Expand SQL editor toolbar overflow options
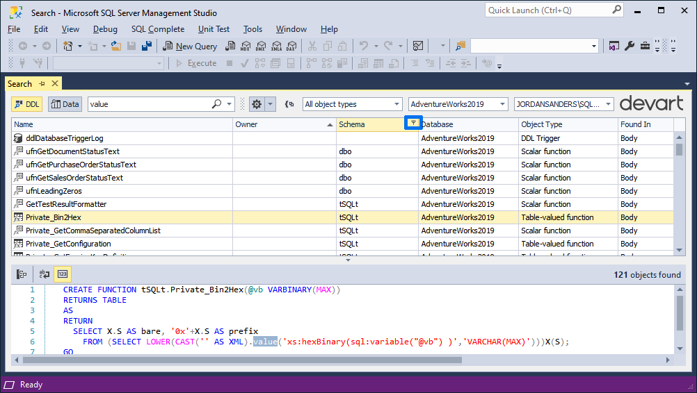Screen dimensions: 697x393 (x=499, y=66)
